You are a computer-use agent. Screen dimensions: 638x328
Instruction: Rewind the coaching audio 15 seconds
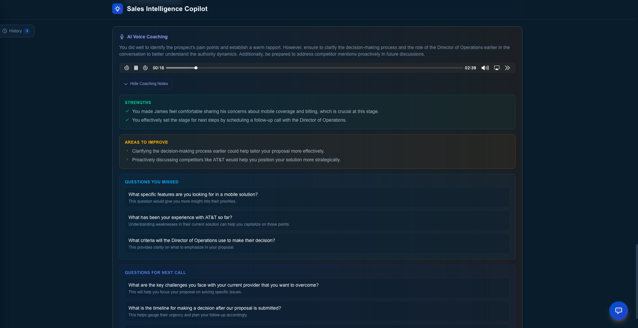(x=127, y=68)
